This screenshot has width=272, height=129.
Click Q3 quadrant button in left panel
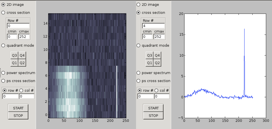14,56
